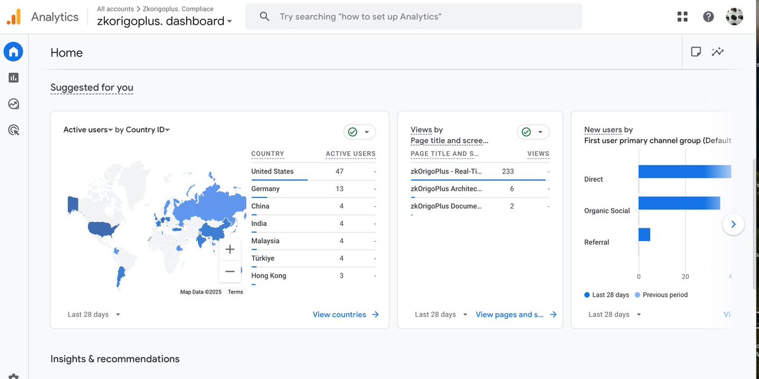
Task: Open the Reports bar-chart icon in sidebar
Action: point(13,78)
